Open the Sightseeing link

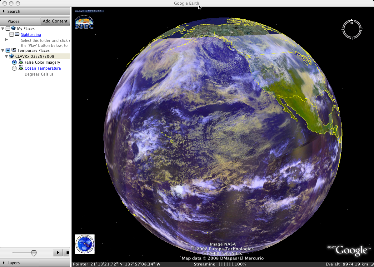pyautogui.click(x=31, y=35)
